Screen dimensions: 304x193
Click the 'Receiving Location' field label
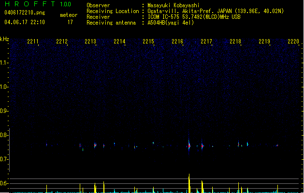(113, 11)
